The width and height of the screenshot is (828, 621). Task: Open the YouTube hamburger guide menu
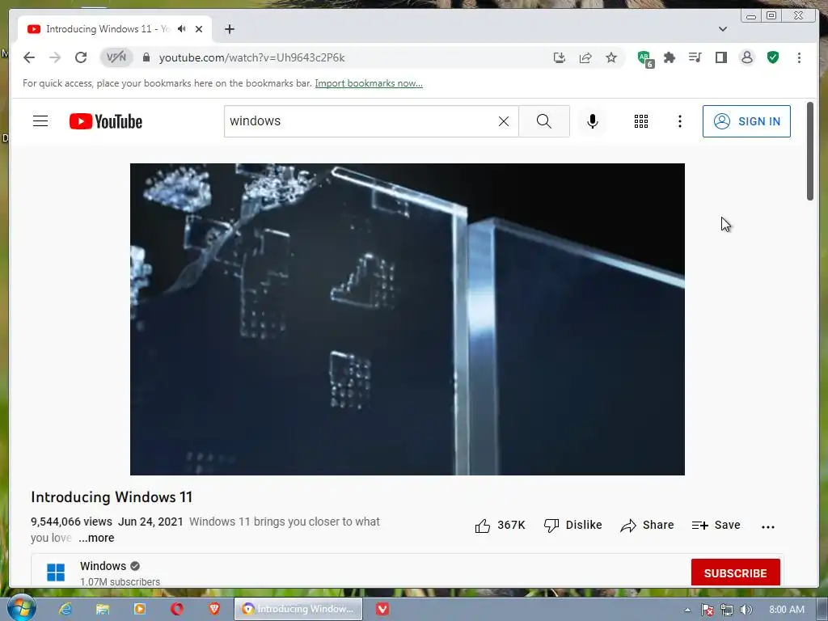pyautogui.click(x=40, y=121)
